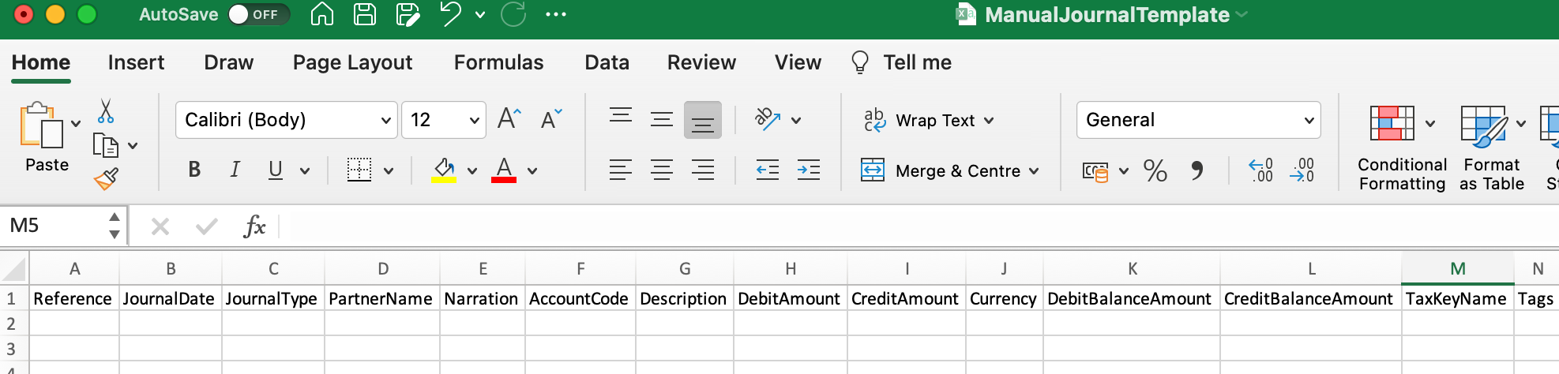1559x374 pixels.
Task: Open the font name dropdown
Action: [x=386, y=120]
